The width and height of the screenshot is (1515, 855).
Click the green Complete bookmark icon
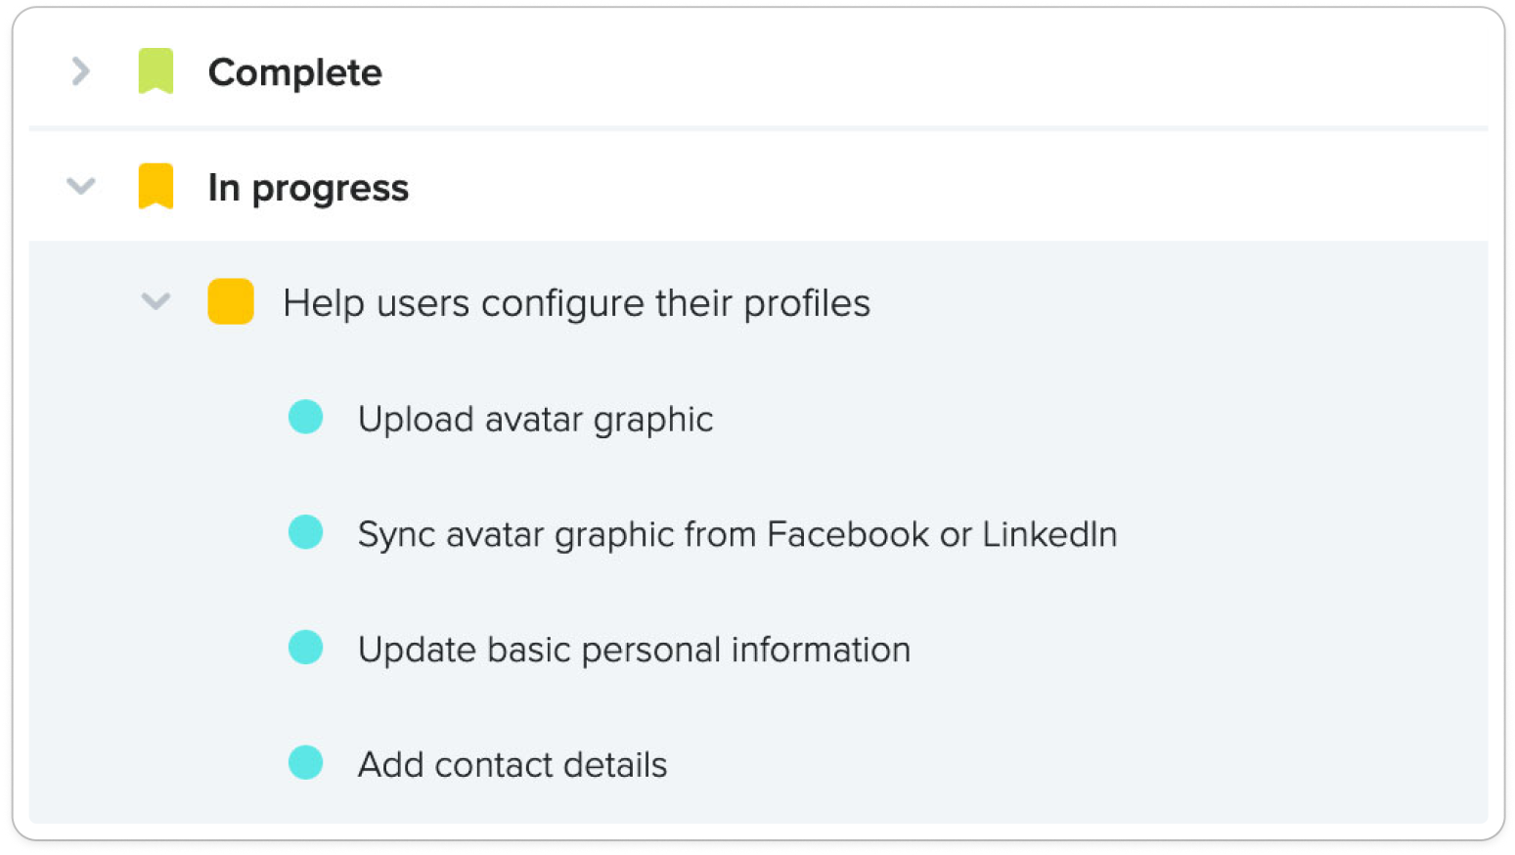156,71
